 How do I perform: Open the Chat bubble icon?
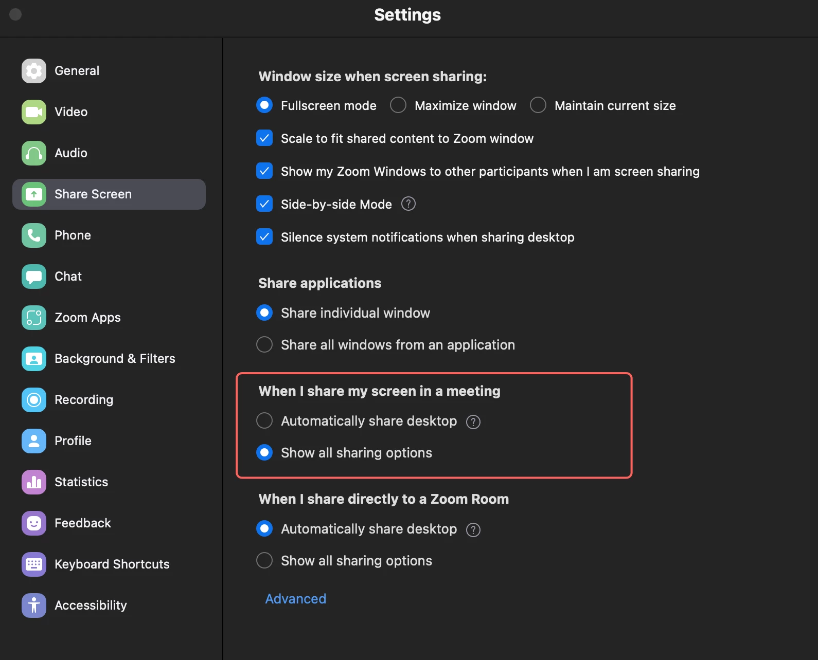(34, 277)
